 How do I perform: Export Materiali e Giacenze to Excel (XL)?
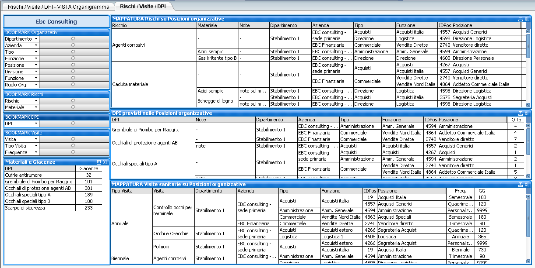tap(105, 162)
